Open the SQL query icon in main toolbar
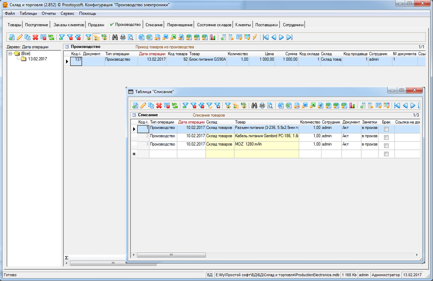The image size is (433, 281). pyautogui.click(x=104, y=37)
